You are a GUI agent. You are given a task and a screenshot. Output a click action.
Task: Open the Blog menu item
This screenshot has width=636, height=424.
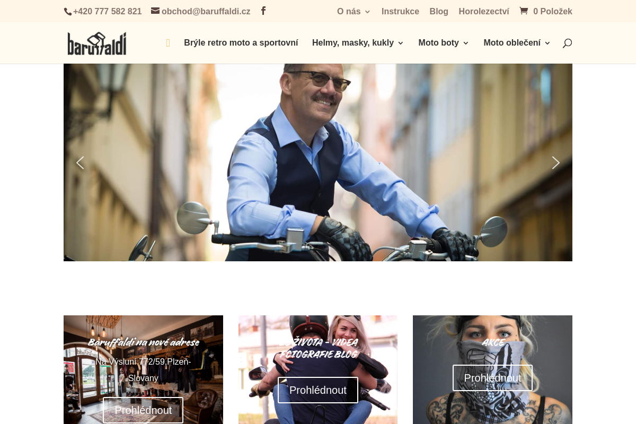439,11
